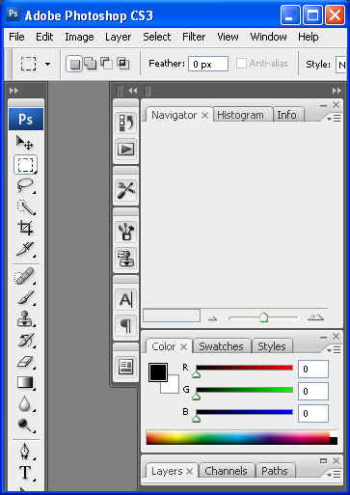Viewport: 350px width, 495px height.
Task: Select the Move tool
Action: (x=25, y=142)
